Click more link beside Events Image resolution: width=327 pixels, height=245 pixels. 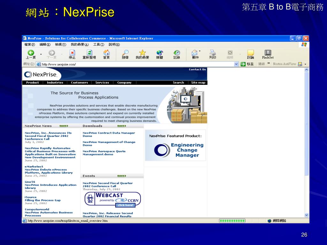tap(122, 176)
